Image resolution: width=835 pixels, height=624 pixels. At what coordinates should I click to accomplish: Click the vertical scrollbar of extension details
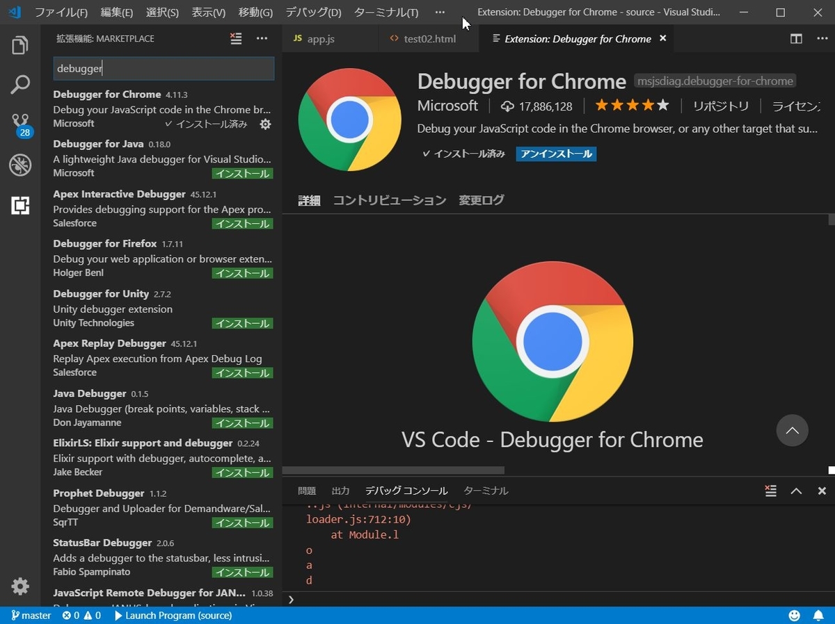832,220
